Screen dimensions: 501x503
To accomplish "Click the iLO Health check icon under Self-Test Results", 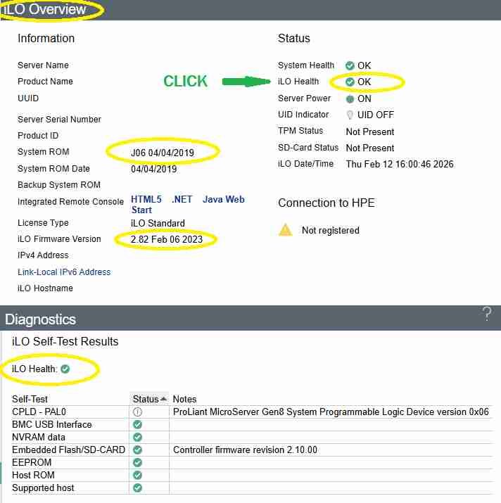I will click(65, 369).
